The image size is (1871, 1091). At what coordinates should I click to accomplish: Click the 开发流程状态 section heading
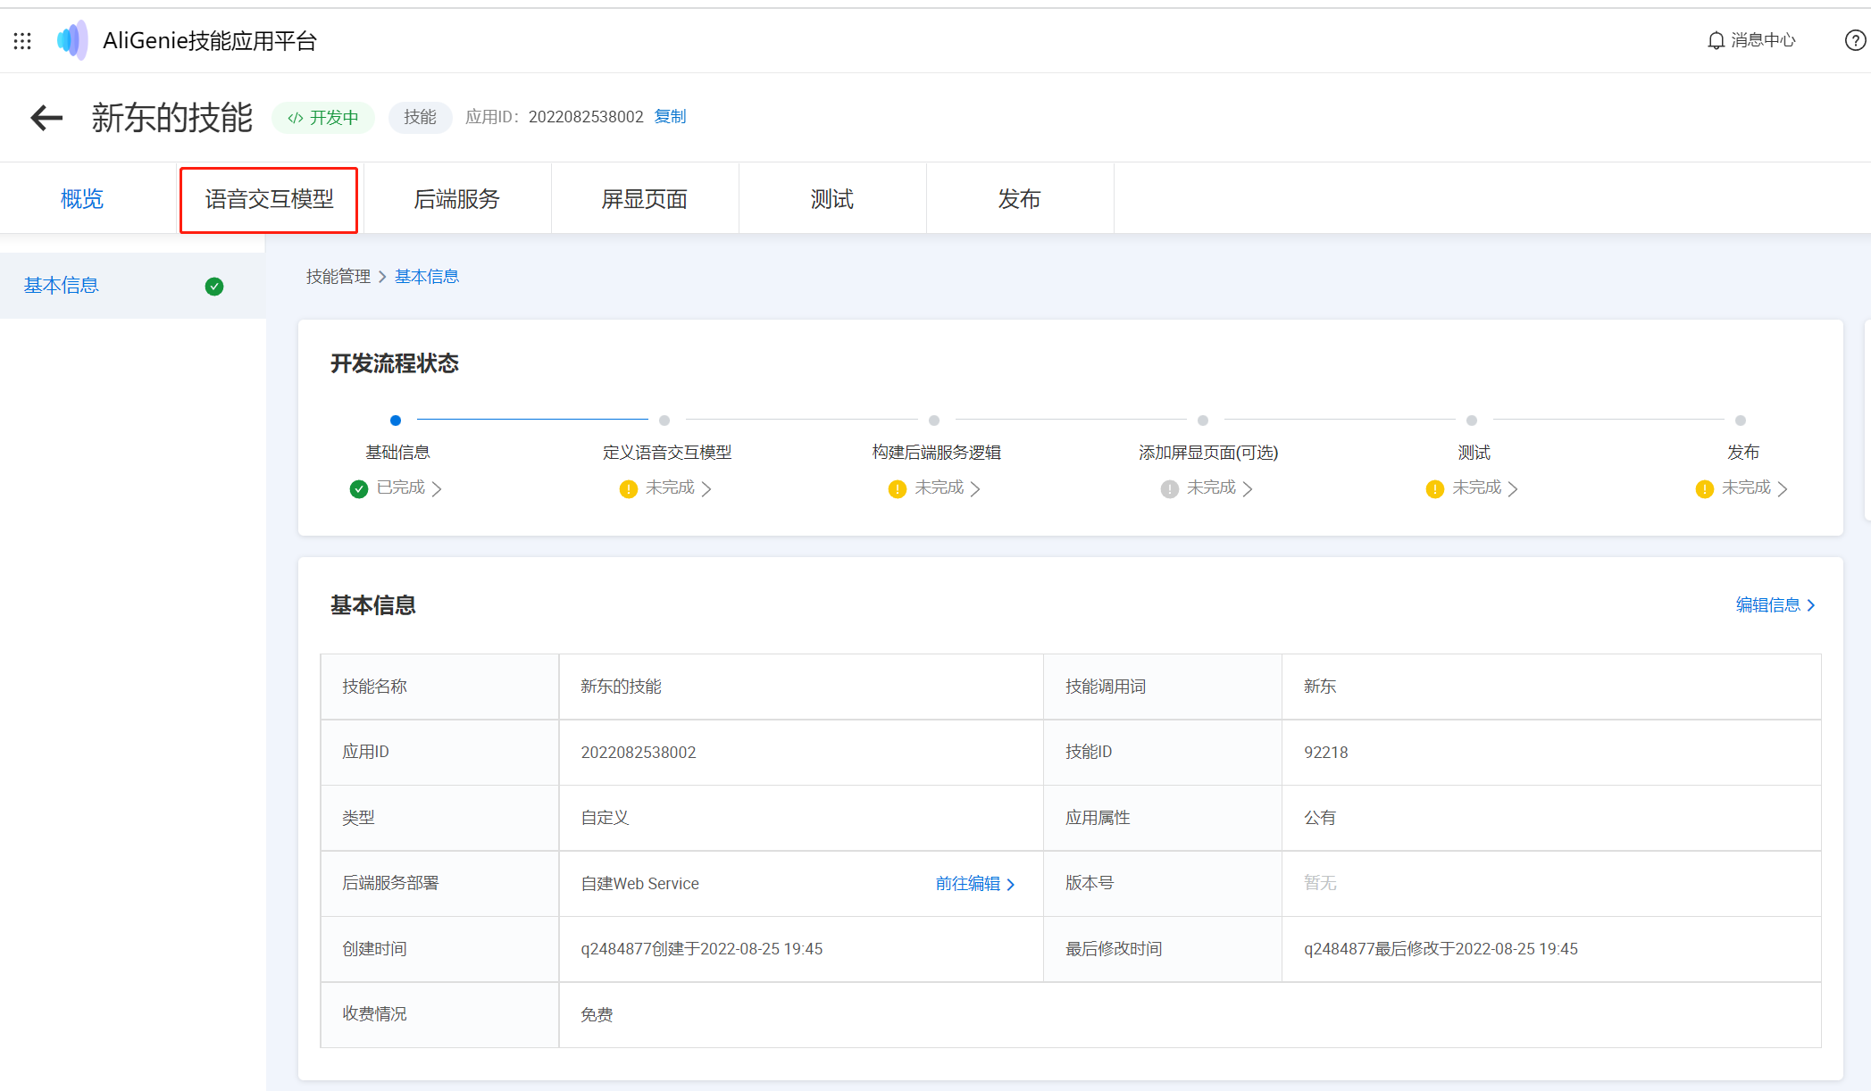click(395, 363)
